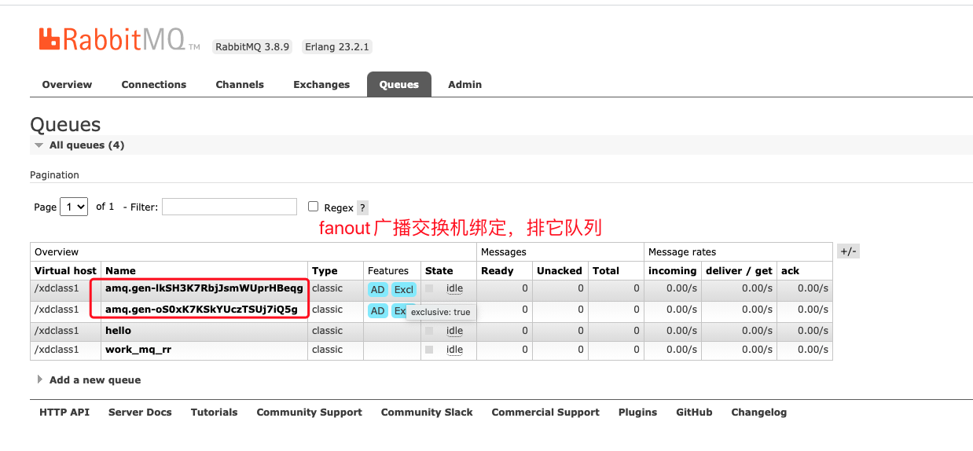The width and height of the screenshot is (973, 451).
Task: Open the Plugins link
Action: click(x=637, y=412)
